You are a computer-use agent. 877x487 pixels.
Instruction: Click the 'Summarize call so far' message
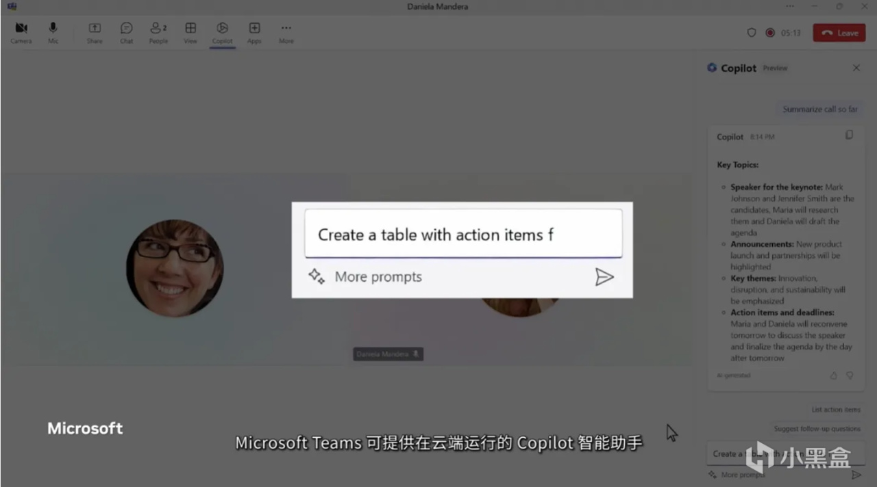pos(820,109)
